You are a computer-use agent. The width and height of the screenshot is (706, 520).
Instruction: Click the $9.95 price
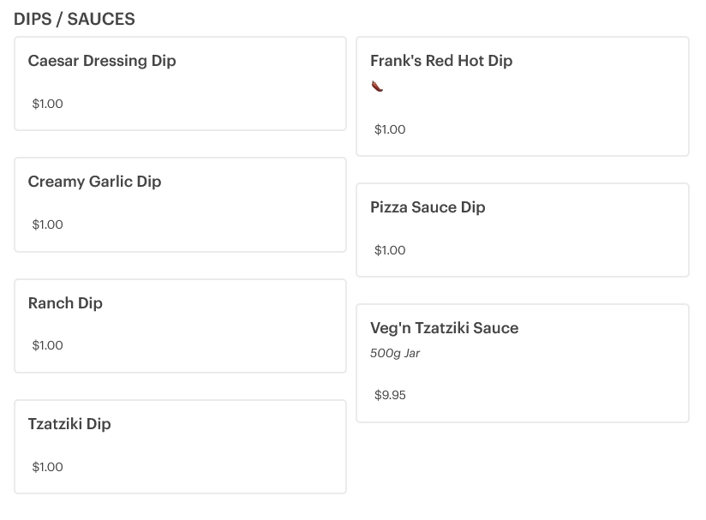click(390, 396)
